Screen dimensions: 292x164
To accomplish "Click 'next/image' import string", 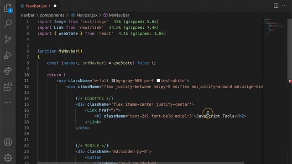I will pyautogui.click(x=94, y=22).
